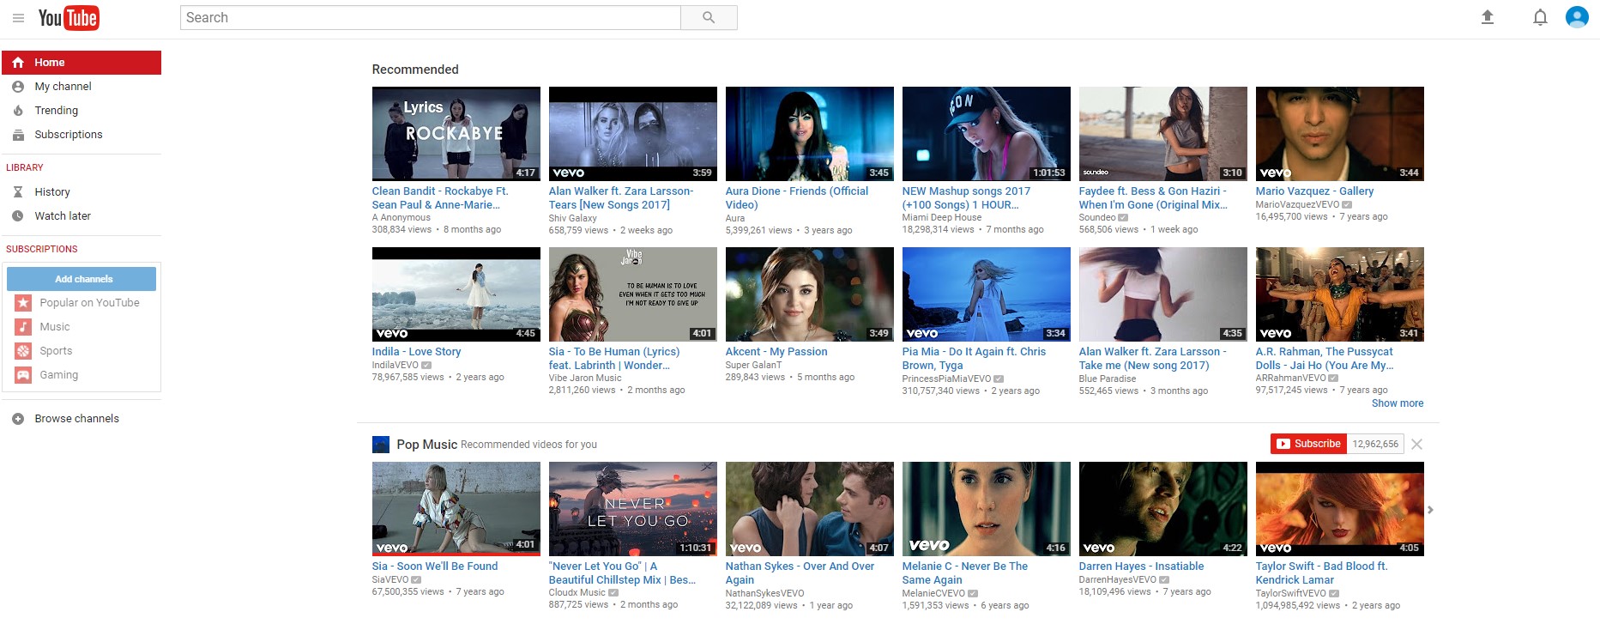Click the upload video icon
This screenshot has height=624, width=1600.
point(1488,17)
